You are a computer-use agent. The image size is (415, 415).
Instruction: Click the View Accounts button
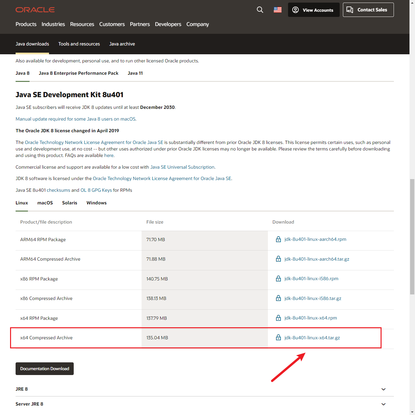click(x=314, y=10)
